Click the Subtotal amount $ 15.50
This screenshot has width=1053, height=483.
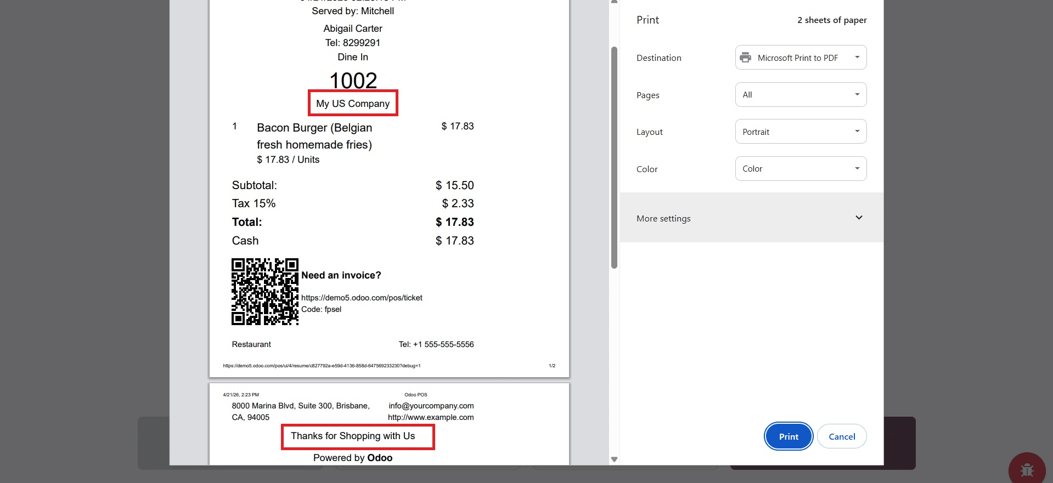(455, 185)
